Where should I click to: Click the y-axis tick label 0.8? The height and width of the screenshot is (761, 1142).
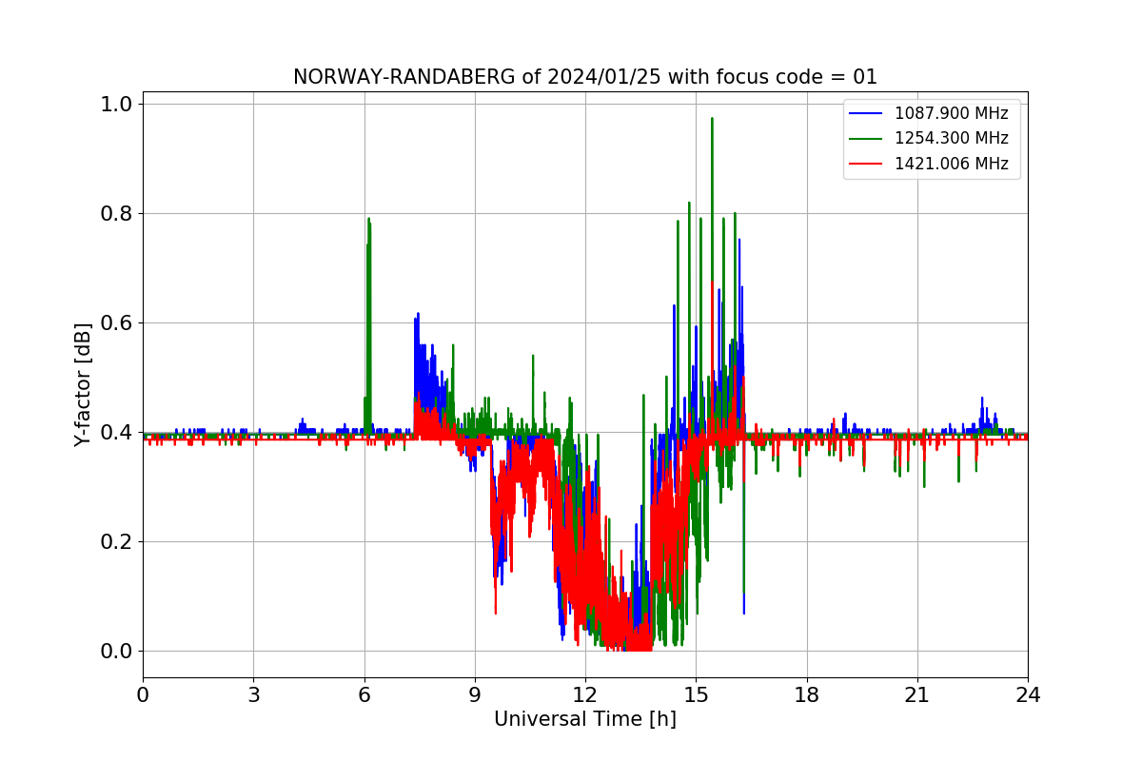[x=116, y=214]
